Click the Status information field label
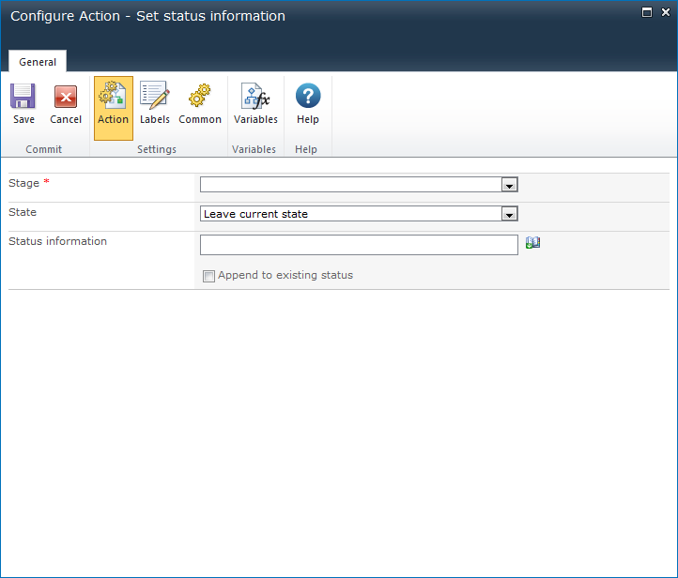678x578 pixels. [x=57, y=241]
